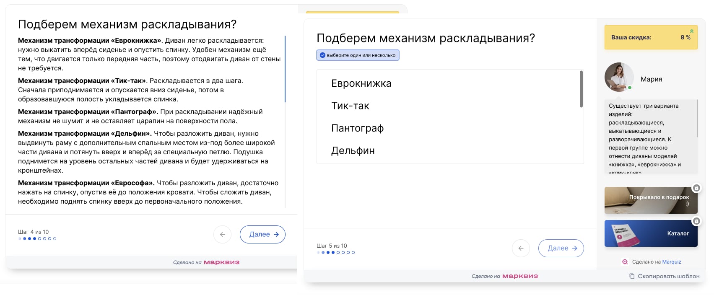714x295 pixels.
Task: Click step progress dots on step 5 panel
Action: pyautogui.click(x=336, y=253)
